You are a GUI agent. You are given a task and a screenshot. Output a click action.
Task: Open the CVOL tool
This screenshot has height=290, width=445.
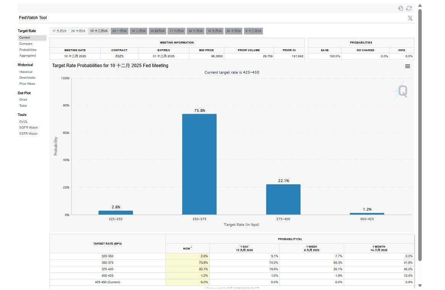coord(24,122)
